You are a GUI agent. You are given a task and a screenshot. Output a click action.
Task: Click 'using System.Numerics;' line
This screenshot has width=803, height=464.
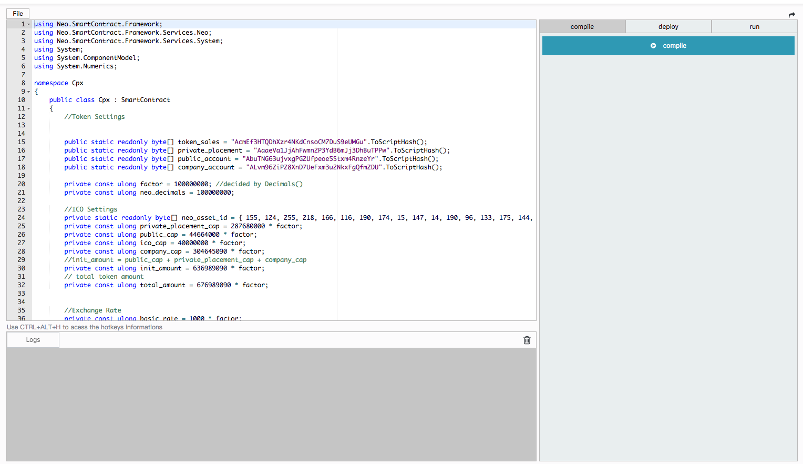point(76,66)
